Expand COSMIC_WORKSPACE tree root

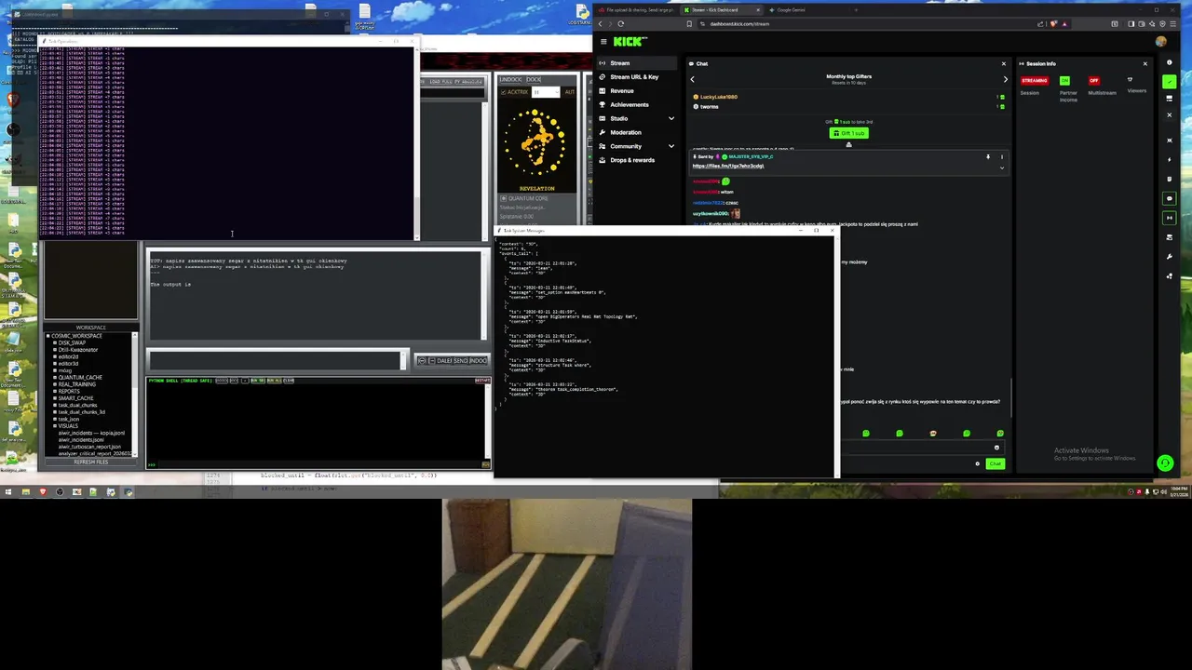tap(48, 336)
